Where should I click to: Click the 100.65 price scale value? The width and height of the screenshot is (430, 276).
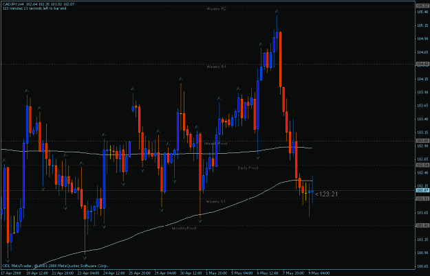point(422,266)
